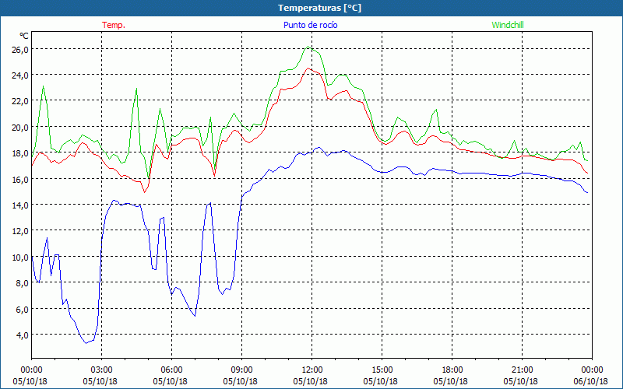Click the blue dew point minimum before 03:00

pos(86,343)
